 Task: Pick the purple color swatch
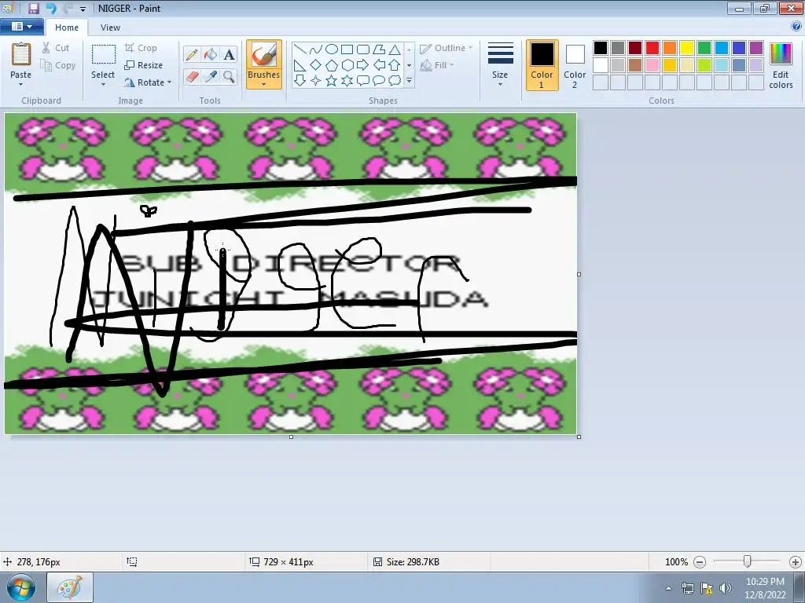pos(756,48)
